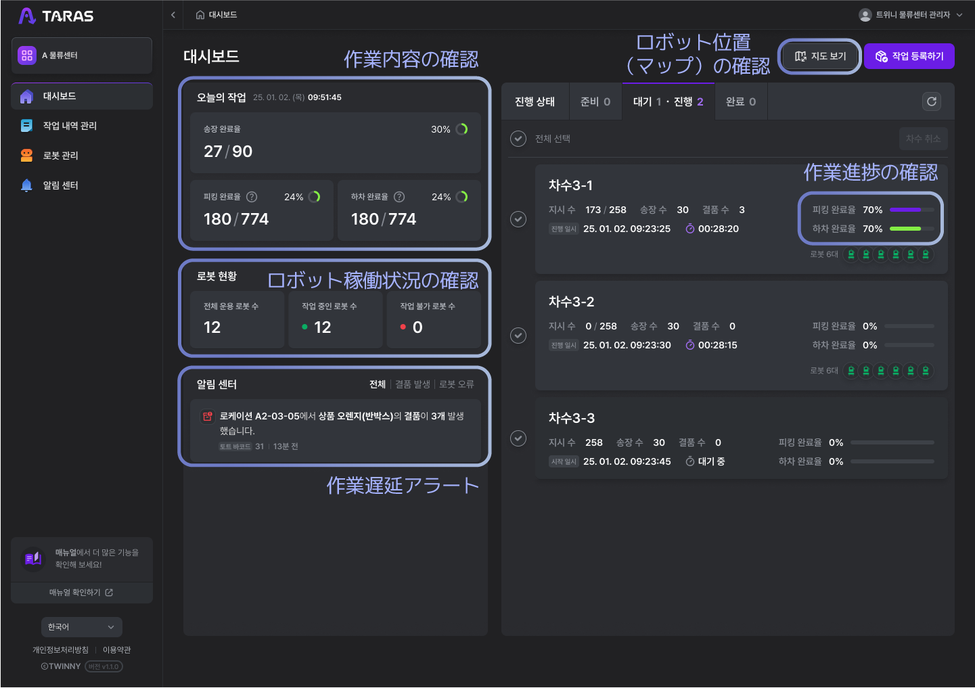Filter alerts by 결품 발생

[x=413, y=384]
